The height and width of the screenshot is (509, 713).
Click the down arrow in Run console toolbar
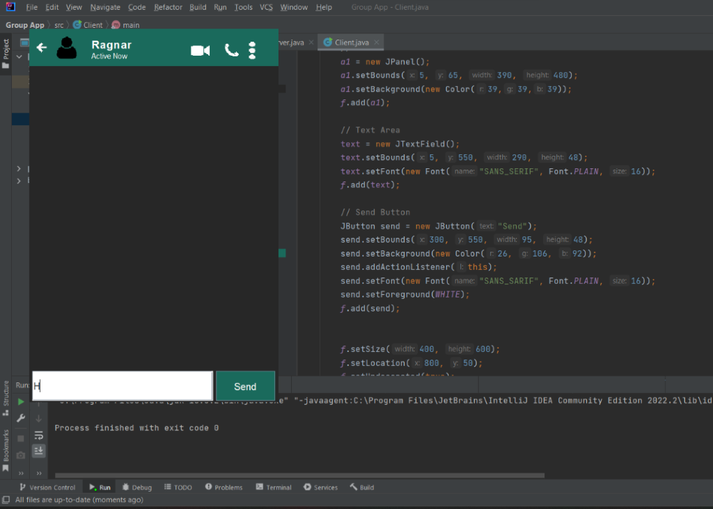point(39,418)
